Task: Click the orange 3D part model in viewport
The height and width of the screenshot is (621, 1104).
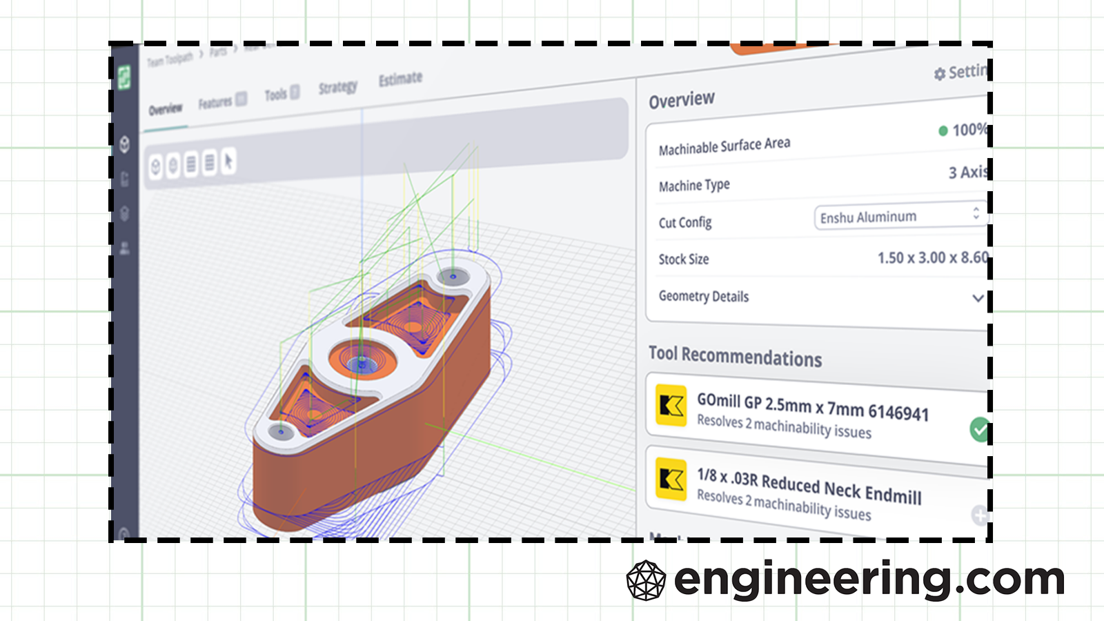Action: click(x=386, y=428)
